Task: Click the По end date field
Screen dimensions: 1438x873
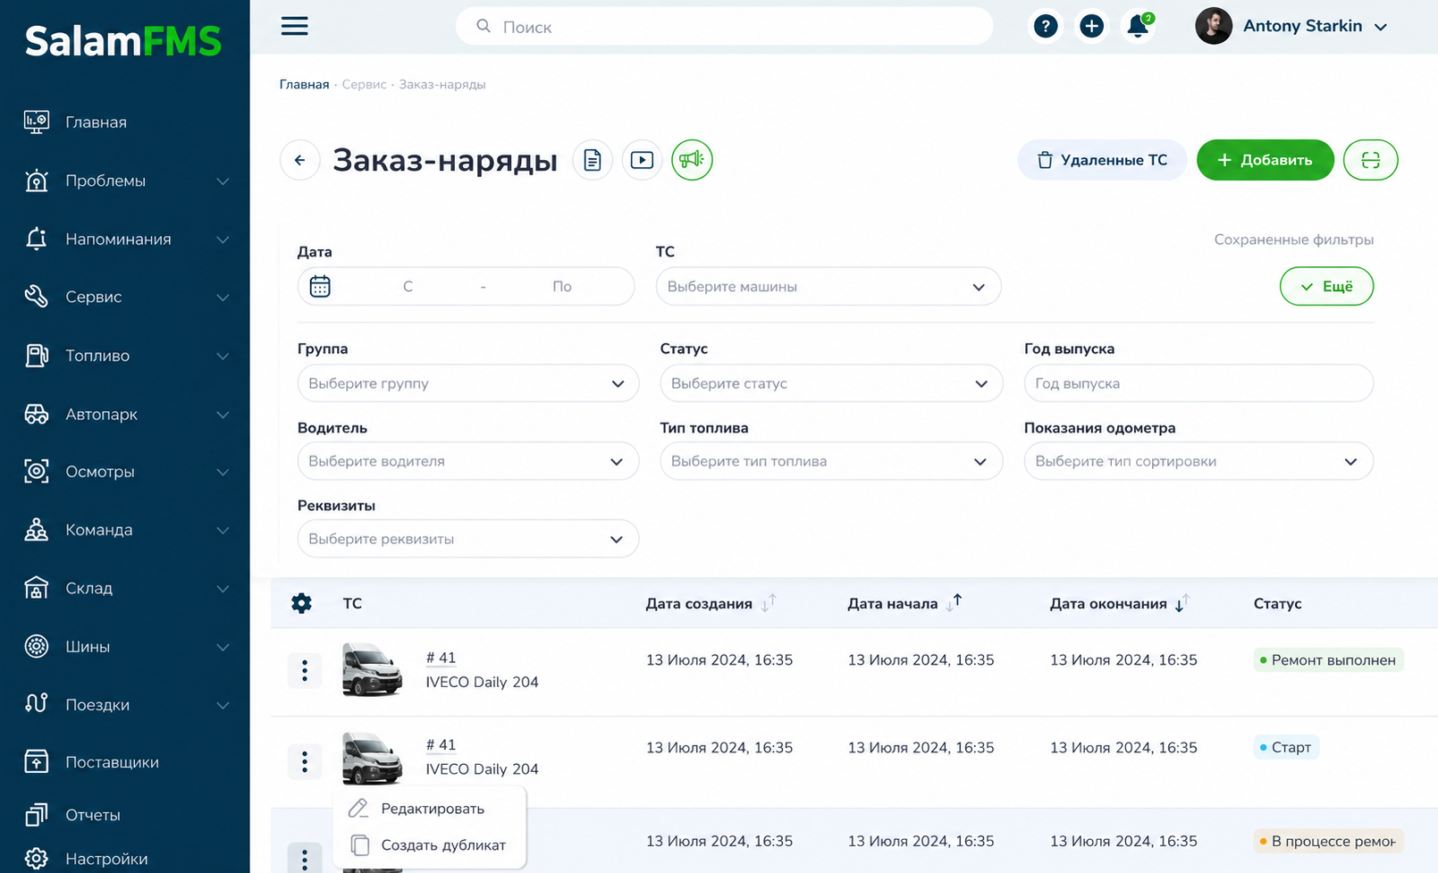Action: coord(561,287)
